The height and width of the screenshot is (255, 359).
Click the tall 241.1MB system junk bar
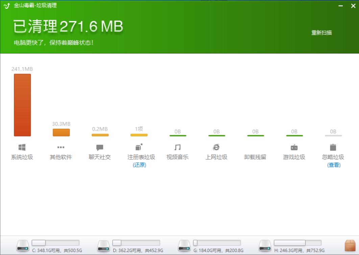[x=22, y=105]
